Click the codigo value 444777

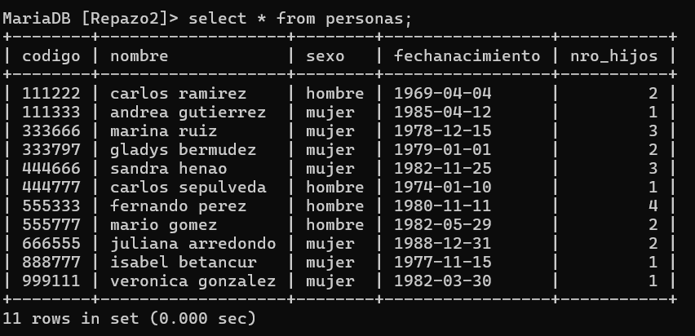coord(51,187)
